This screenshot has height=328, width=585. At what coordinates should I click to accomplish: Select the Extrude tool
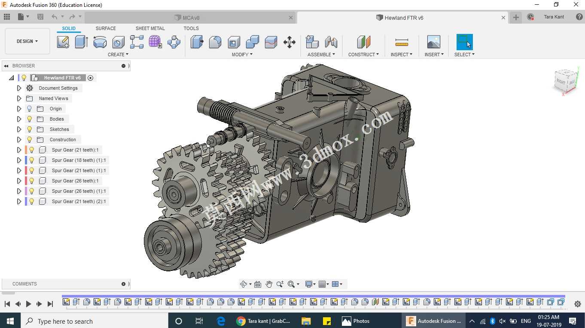[x=81, y=42]
